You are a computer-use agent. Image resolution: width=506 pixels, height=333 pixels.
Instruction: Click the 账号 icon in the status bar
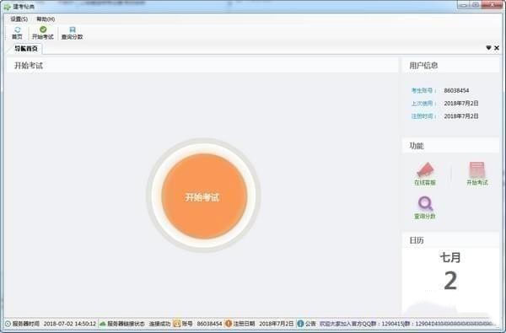pyautogui.click(x=177, y=324)
